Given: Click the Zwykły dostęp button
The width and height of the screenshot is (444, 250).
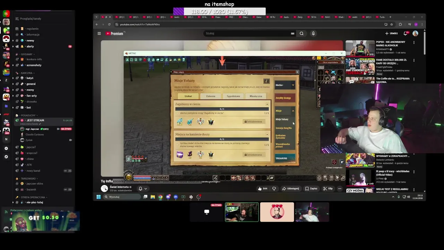Looking at the screenshot, I should [x=285, y=98].
